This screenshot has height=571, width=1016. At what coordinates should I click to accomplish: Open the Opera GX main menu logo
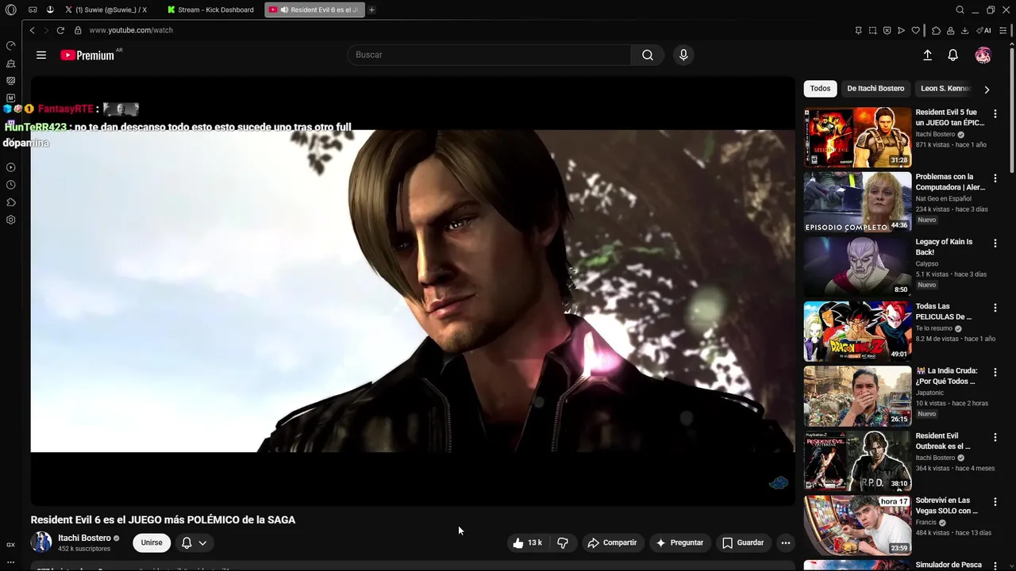click(10, 10)
